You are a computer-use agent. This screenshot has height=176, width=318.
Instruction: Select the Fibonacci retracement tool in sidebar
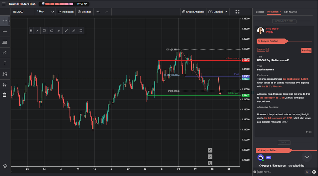[x=5, y=42]
